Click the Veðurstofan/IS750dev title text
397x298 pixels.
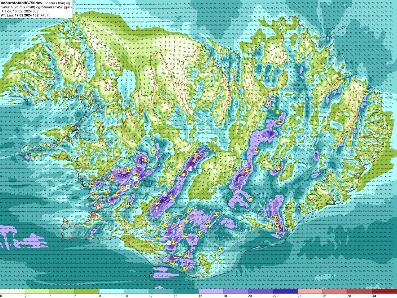tap(21, 3)
